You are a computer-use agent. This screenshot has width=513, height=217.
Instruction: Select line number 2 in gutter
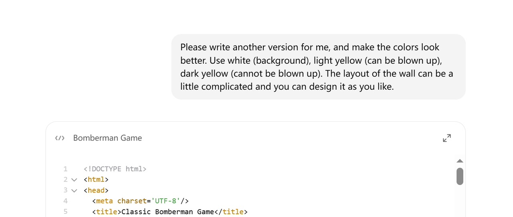(65, 180)
